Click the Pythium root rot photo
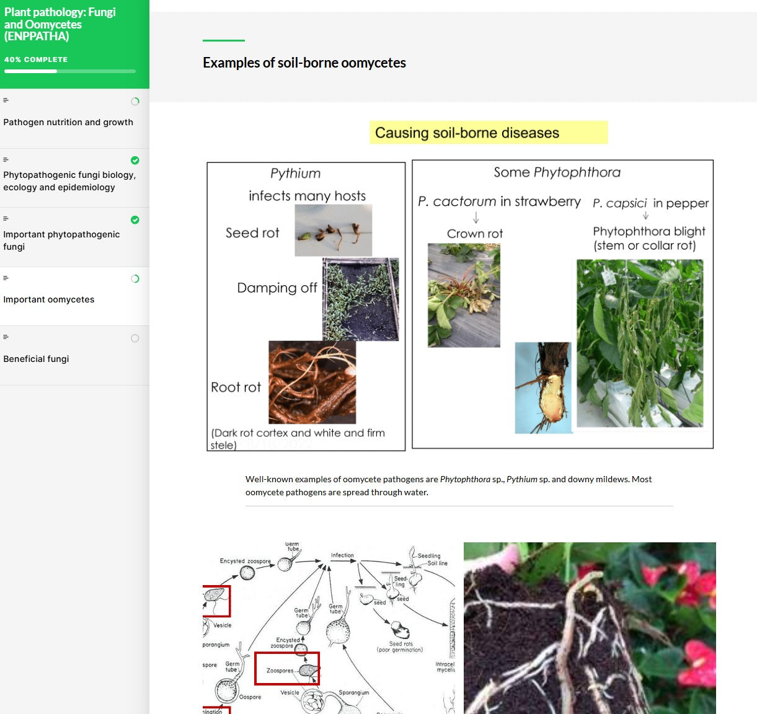 pyautogui.click(x=312, y=381)
